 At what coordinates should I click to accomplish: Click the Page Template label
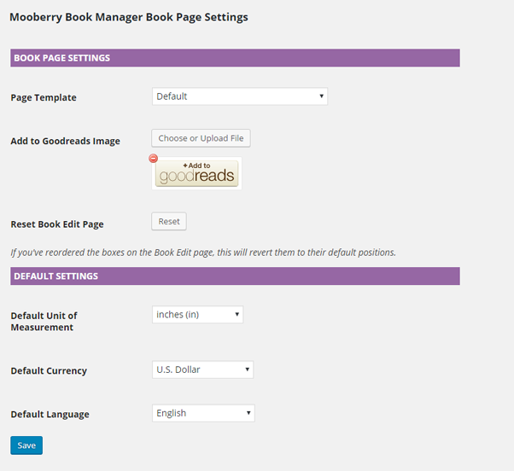(44, 97)
